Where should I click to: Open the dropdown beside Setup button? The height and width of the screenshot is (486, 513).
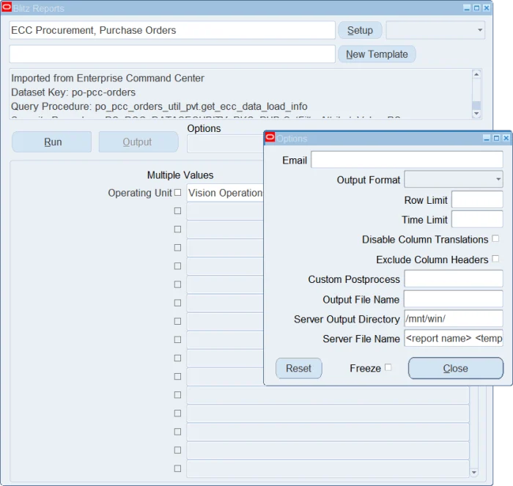point(435,30)
